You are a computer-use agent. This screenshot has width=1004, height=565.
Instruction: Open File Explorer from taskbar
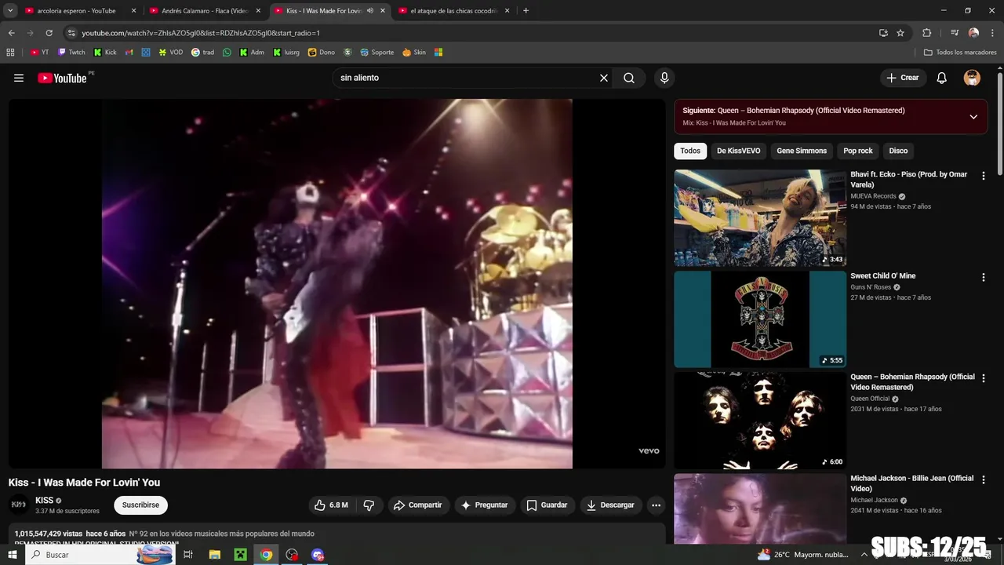(214, 555)
